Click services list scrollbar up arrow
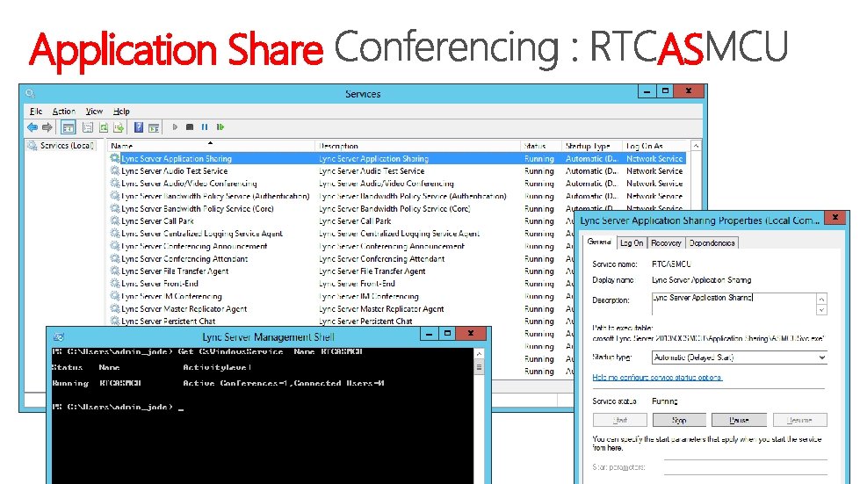Screen dimensions: 860x484 696,146
